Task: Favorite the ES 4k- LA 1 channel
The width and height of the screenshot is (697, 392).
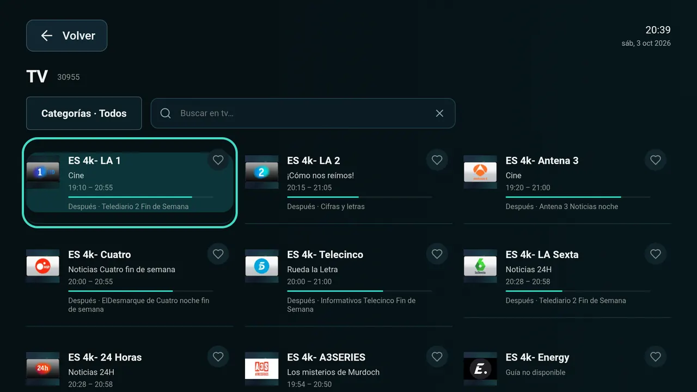Action: point(218,160)
